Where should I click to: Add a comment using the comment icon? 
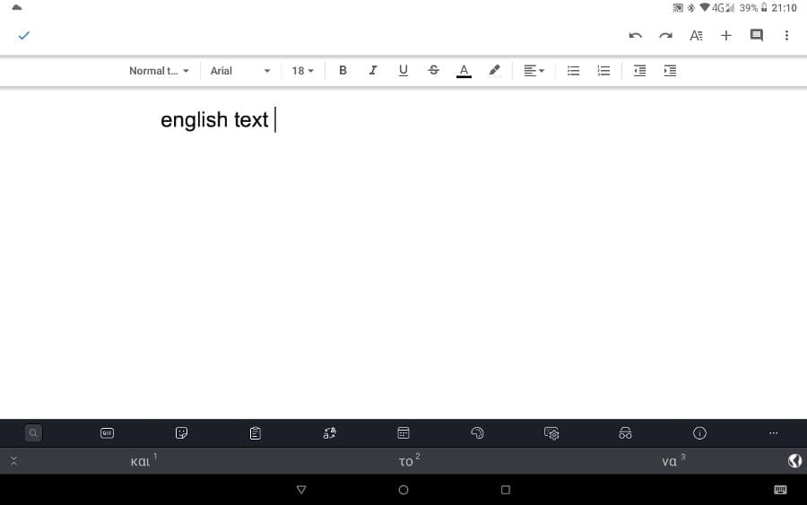tap(756, 35)
